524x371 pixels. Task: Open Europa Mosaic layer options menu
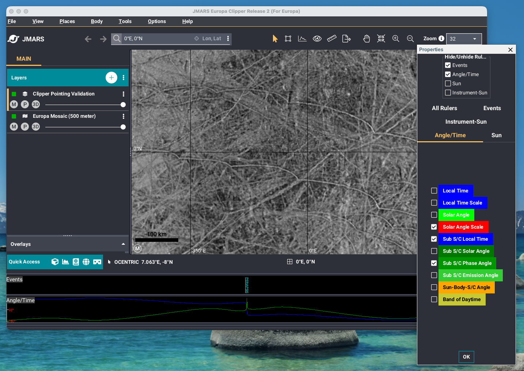click(x=124, y=116)
